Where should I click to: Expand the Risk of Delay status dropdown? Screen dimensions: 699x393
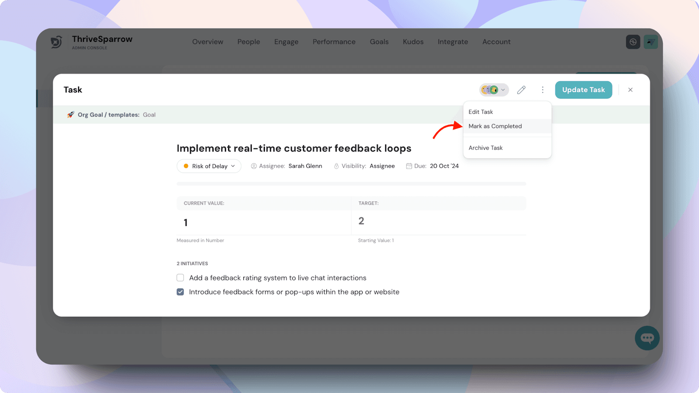tap(209, 166)
